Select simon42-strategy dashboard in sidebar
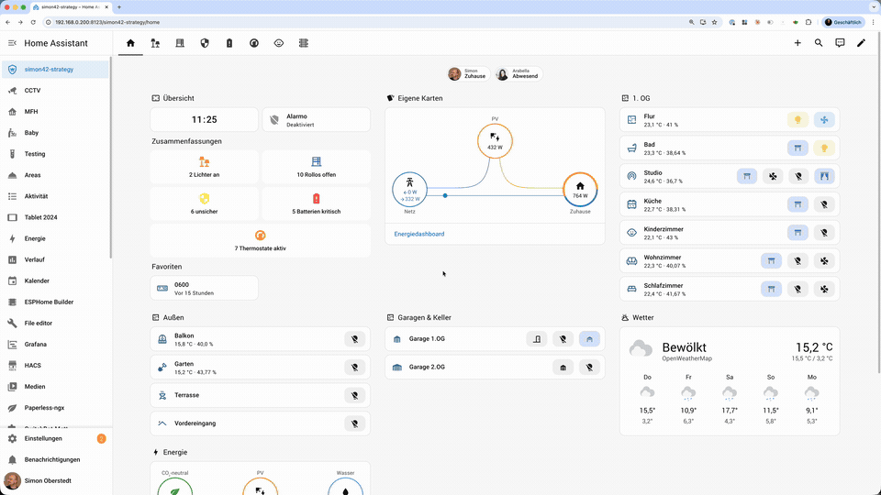 click(x=55, y=70)
